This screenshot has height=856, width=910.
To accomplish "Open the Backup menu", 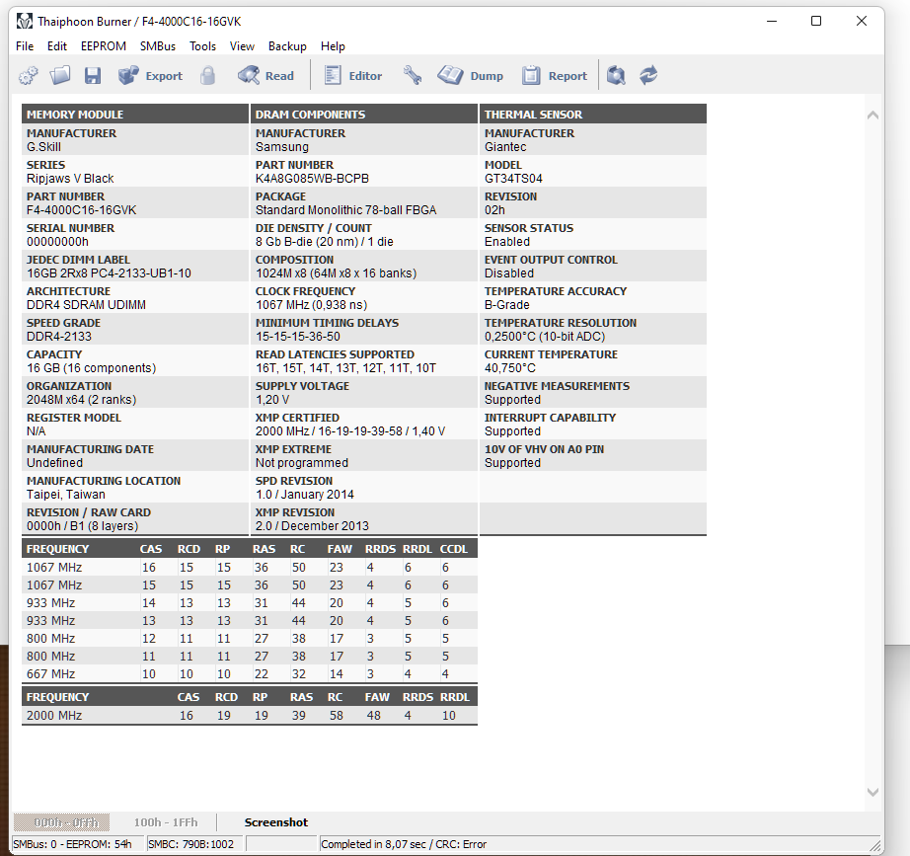I will (287, 45).
